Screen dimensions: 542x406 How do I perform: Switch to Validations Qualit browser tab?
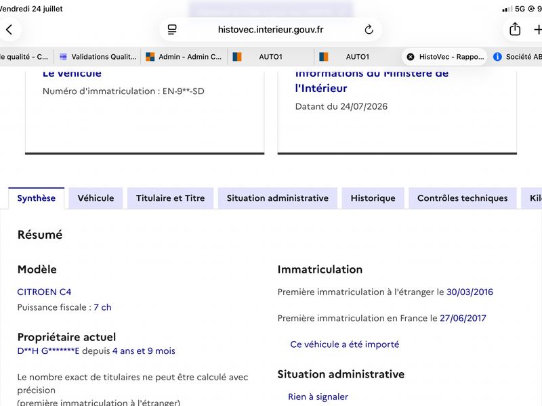pos(98,57)
